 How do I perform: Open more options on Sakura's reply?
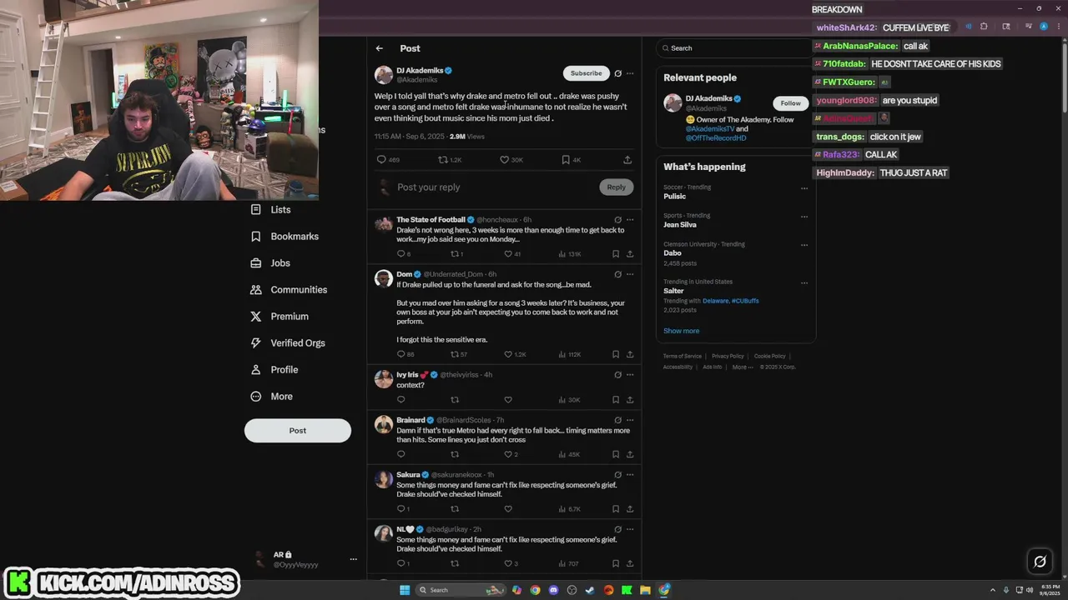coord(630,475)
